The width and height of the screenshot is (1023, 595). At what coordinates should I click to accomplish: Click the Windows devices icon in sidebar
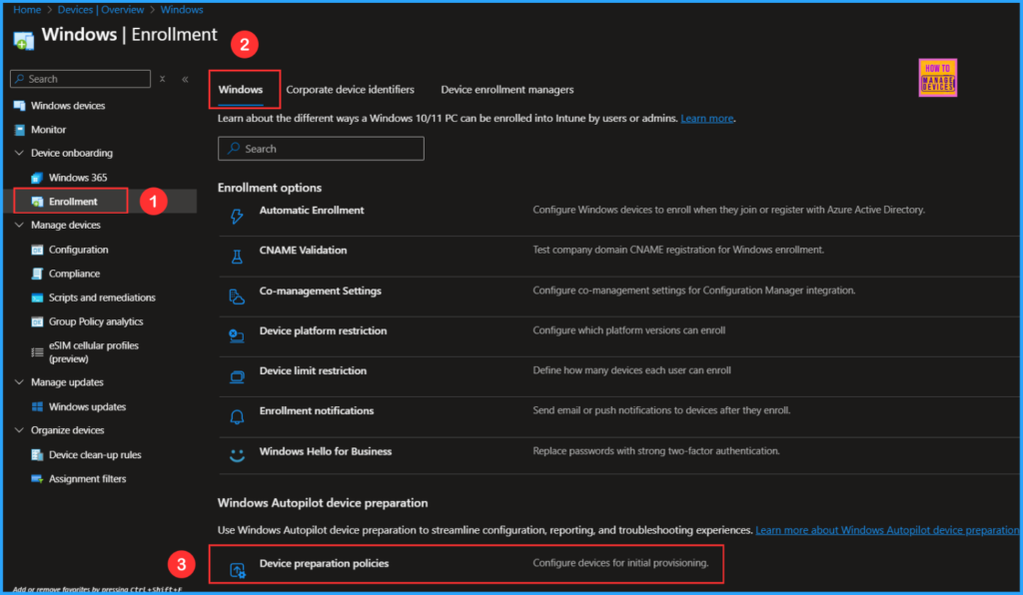coord(20,106)
